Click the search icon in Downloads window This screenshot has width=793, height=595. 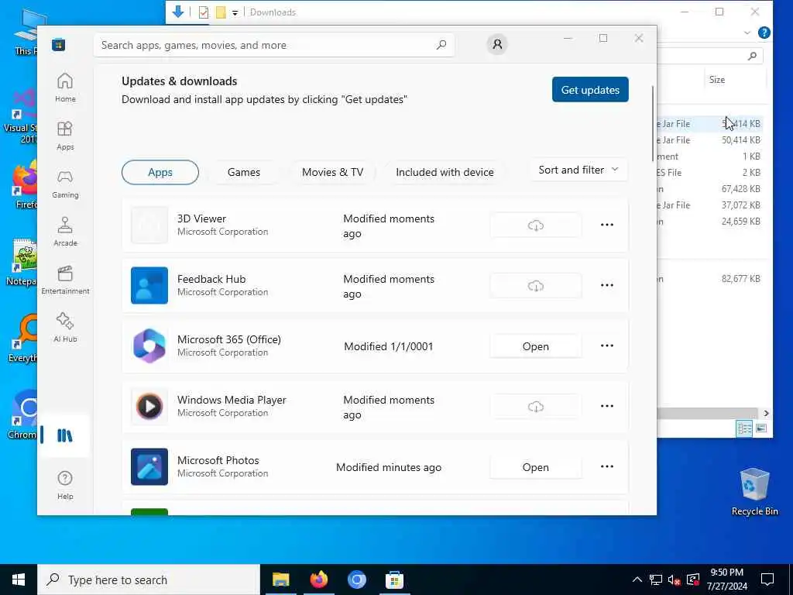(752, 56)
